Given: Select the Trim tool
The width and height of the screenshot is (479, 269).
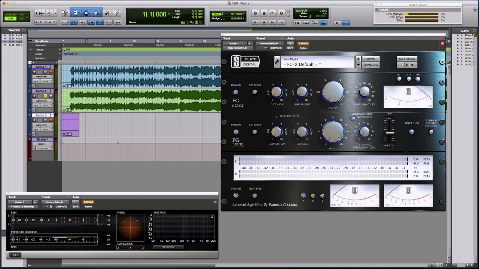Looking at the screenshot, I should coord(76,13).
